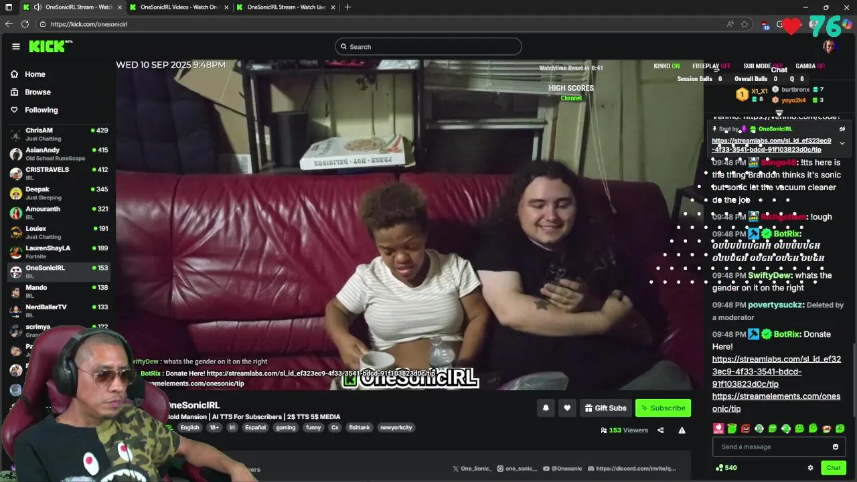The width and height of the screenshot is (857, 482).
Task: Open the Instagram one_sonic__ link
Action: (x=518, y=469)
